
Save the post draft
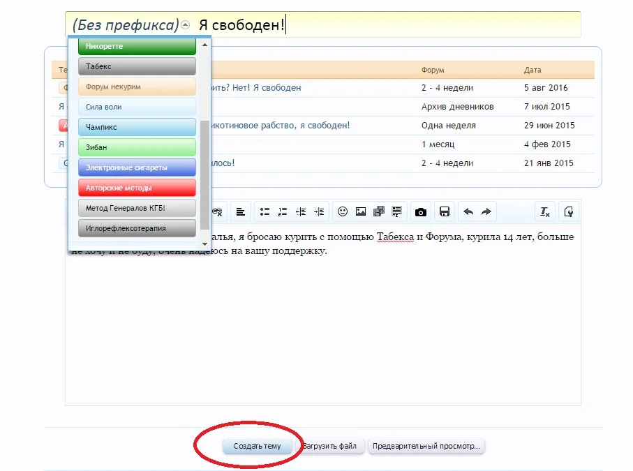[443, 211]
